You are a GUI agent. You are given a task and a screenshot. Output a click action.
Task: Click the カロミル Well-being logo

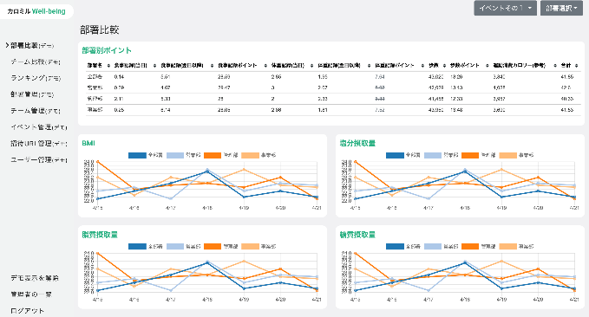point(36,11)
